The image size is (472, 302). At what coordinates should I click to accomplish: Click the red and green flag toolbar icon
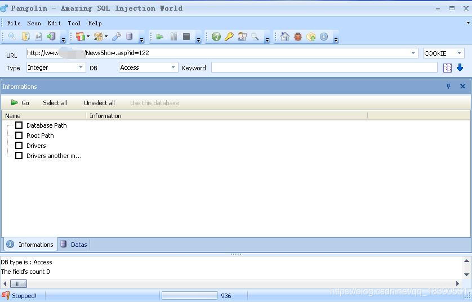80,37
